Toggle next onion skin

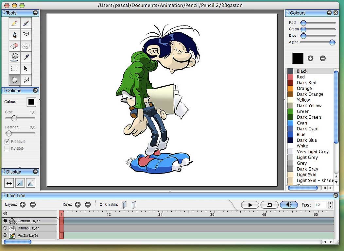[x=134, y=205]
